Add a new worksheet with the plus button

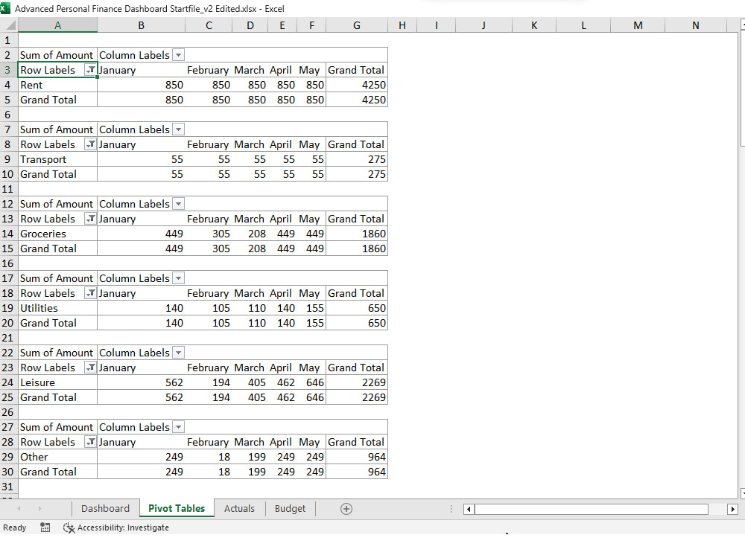[346, 508]
